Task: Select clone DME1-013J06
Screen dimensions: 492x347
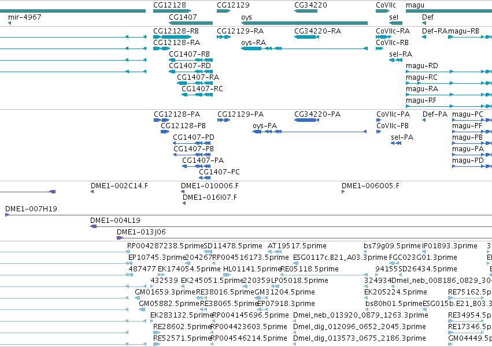Action: click(x=304, y=238)
